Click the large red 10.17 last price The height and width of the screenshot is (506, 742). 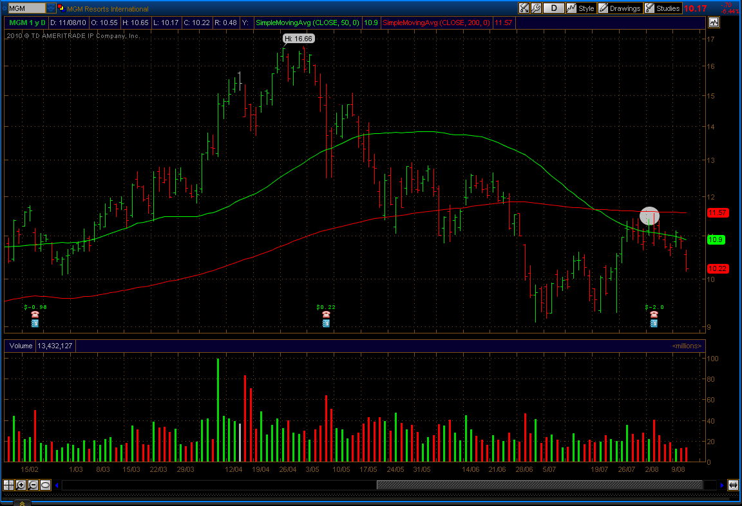(x=696, y=8)
